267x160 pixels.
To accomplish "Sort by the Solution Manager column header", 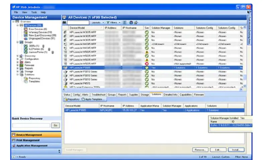I will tap(161, 28).
